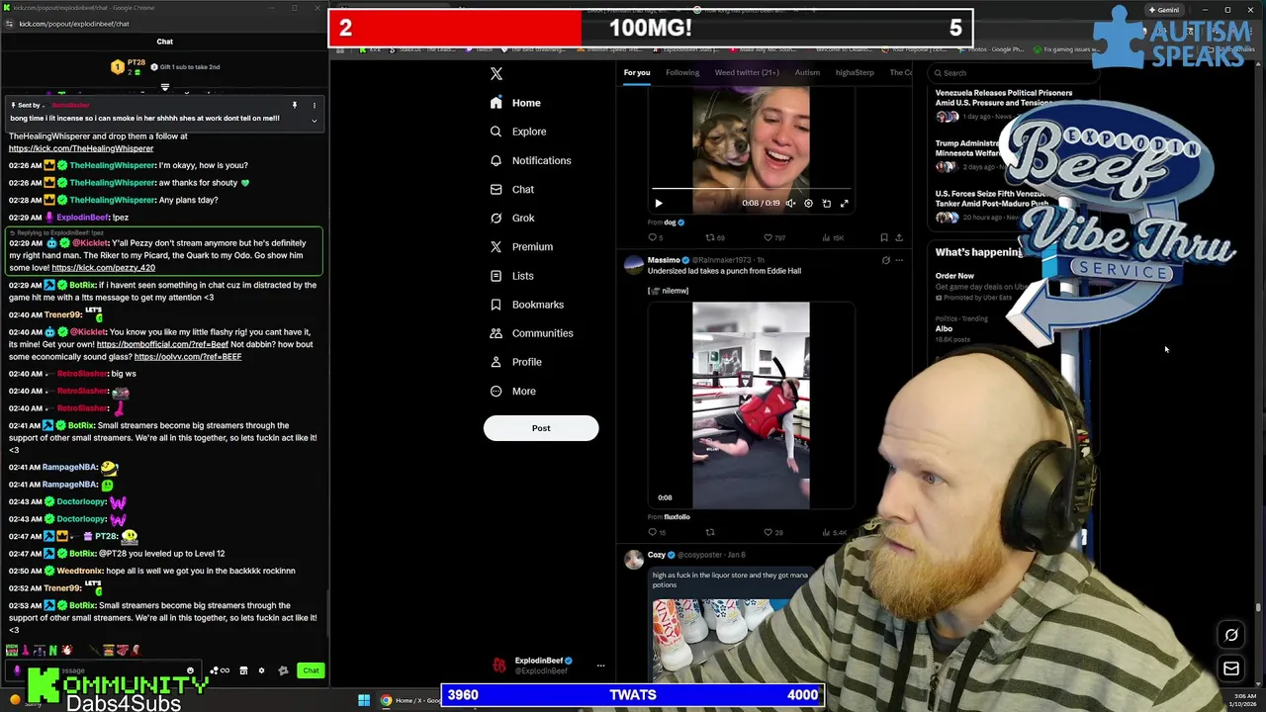Open dog video settings gear
This screenshot has height=712, width=1266.
808,203
